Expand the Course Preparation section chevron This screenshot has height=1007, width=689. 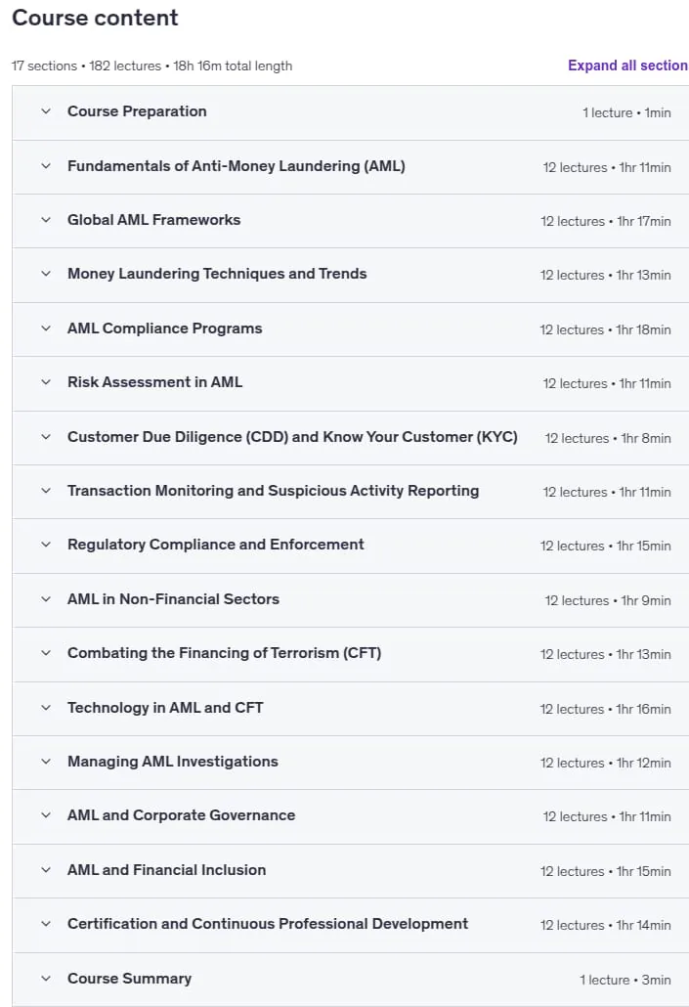(x=46, y=111)
